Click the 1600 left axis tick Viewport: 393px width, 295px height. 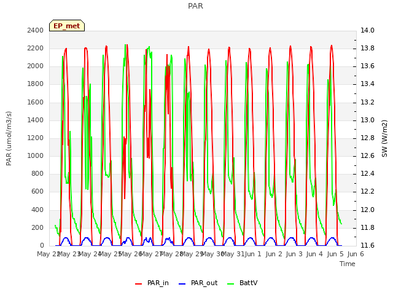[36, 103]
